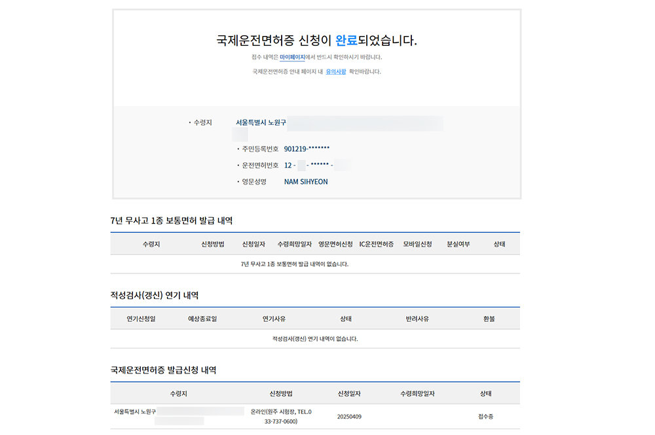The height and width of the screenshot is (435, 655).
Task: Click the IC운전면허증 column header
Action: (x=377, y=244)
